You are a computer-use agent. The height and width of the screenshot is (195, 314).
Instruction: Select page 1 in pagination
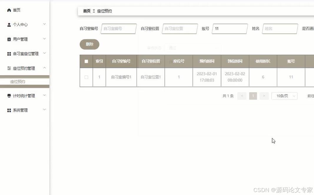[x=253, y=96]
